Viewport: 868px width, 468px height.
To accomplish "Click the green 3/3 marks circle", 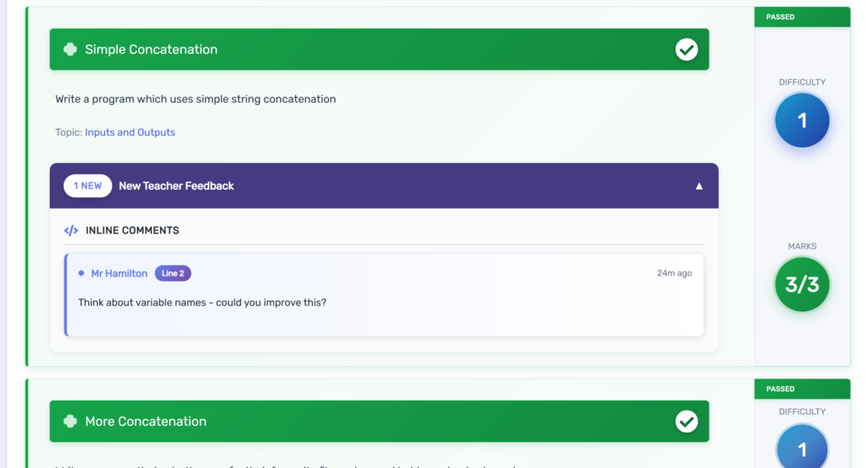I will (802, 285).
